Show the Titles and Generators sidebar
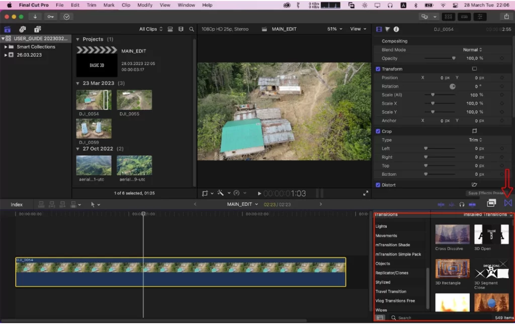The image size is (515, 325). point(37,29)
